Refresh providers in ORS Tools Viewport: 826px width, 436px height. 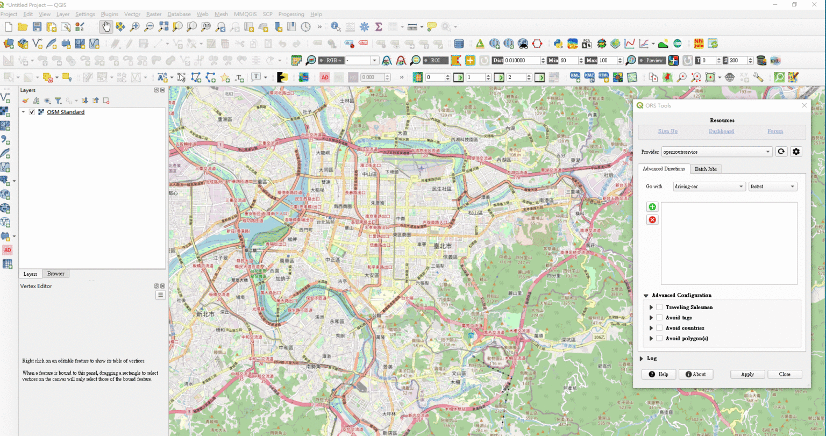(x=781, y=152)
